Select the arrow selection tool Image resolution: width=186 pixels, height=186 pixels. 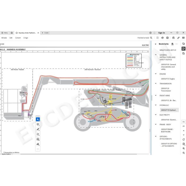[38, 119]
